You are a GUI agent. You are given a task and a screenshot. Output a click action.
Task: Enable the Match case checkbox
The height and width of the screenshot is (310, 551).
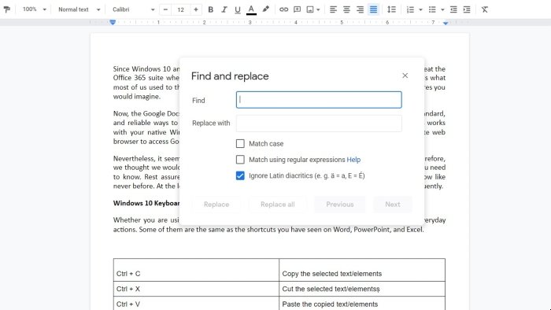[x=240, y=143]
